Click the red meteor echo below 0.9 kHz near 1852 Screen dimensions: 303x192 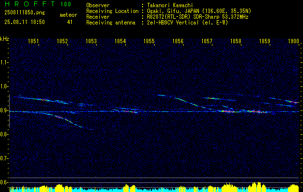59,117
